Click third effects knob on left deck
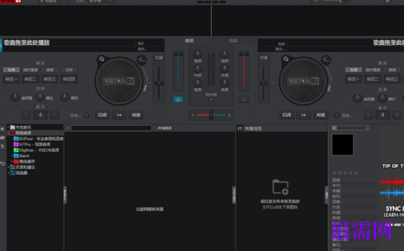The width and height of the screenshot is (404, 251). coord(64,97)
